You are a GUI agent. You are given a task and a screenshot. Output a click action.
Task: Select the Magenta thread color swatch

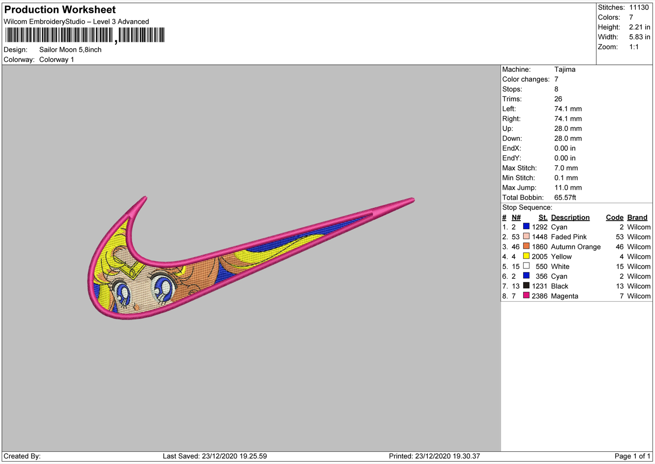click(526, 295)
